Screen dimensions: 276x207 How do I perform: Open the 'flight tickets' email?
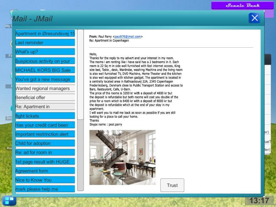[45, 116]
